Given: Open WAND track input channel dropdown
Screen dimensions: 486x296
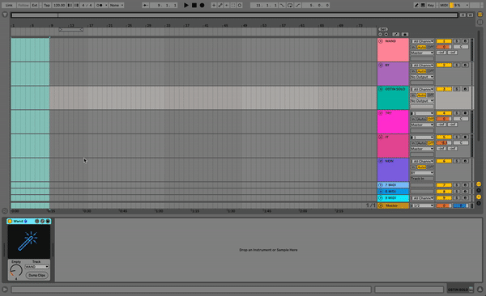Looking at the screenshot, I should 422,41.
